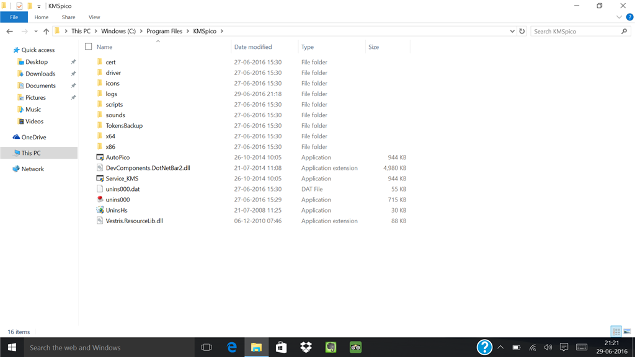The height and width of the screenshot is (357, 635).
Task: Switch to large thumbnails view layout
Action: 628,332
